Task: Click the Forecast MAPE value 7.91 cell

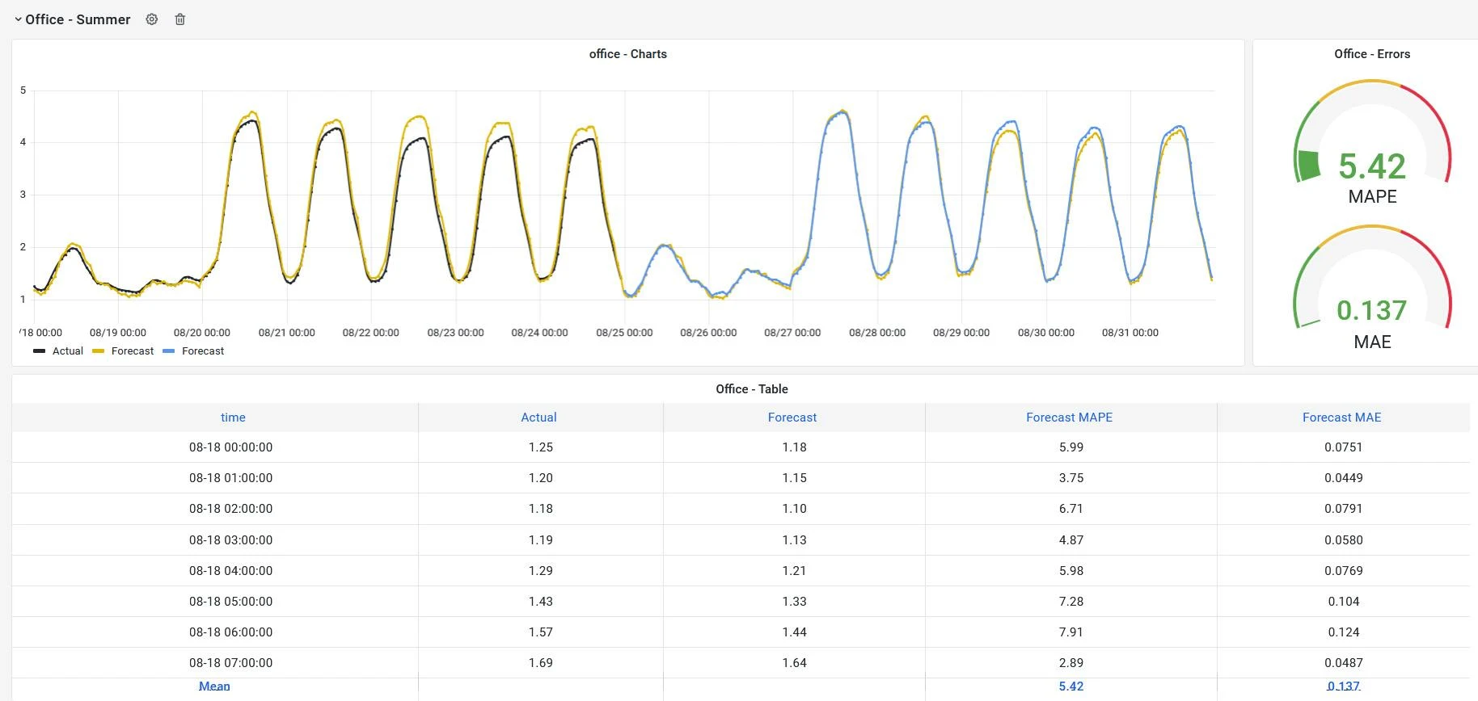Action: pyautogui.click(x=1071, y=632)
